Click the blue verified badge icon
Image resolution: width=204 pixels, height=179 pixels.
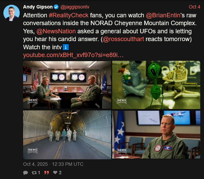pos(56,7)
